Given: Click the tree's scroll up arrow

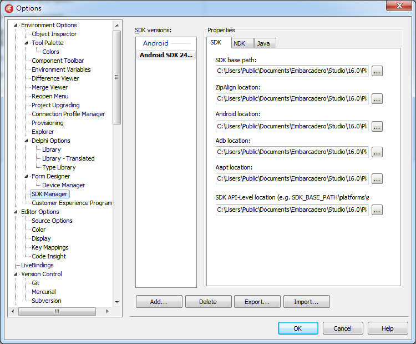Looking at the screenshot, I should pos(117,26).
